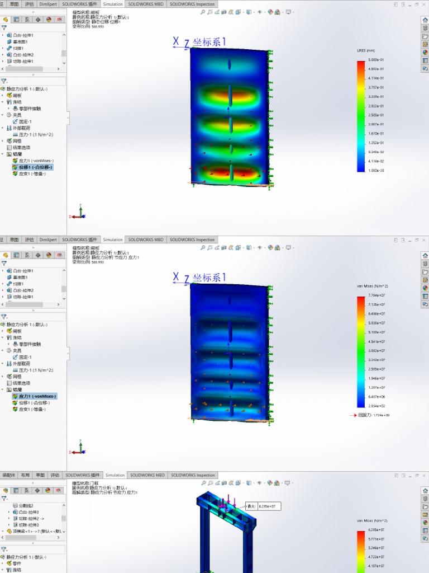Open DisplayManager color ball tab in middle window
Viewport: 429px width, 573px height.
pos(49,255)
